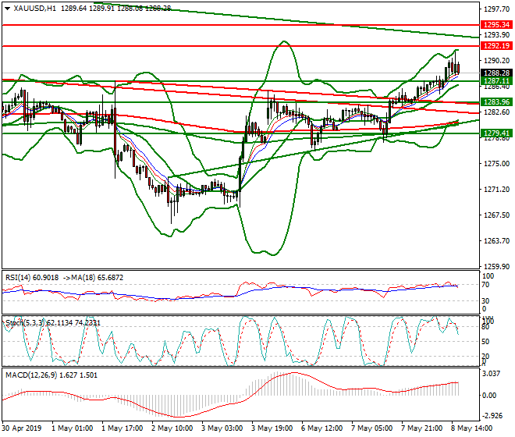Click the 3 May 19:00 time axis label
The width and height of the screenshot is (515, 437).
[272, 428]
